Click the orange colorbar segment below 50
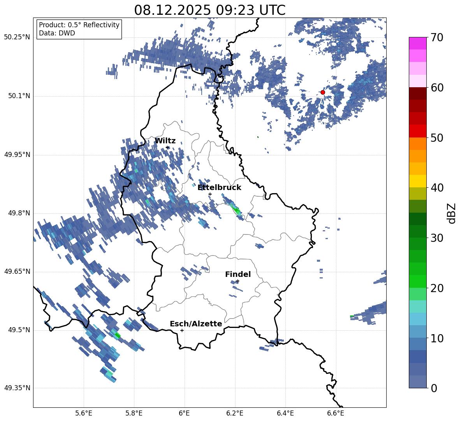This screenshot has width=461, height=421. coord(418,144)
